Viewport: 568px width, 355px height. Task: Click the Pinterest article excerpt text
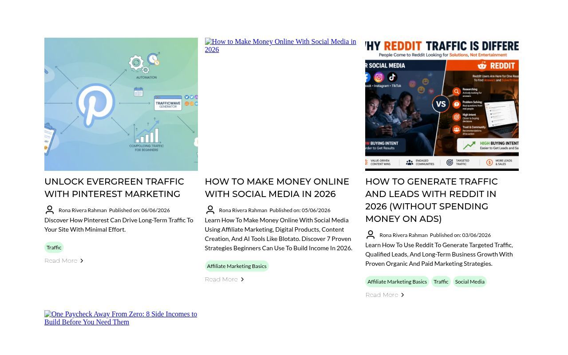pos(119,225)
